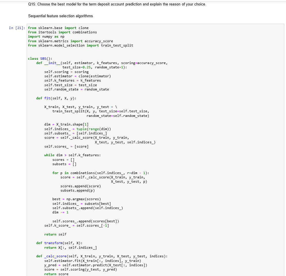
Task: Click 'def fit(self, X, y):' line
Action: [56, 98]
